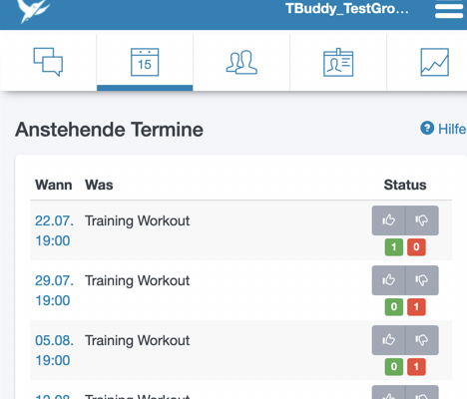Open the 29.07. 19:00 appointment link
This screenshot has height=399, width=467.
(x=54, y=290)
